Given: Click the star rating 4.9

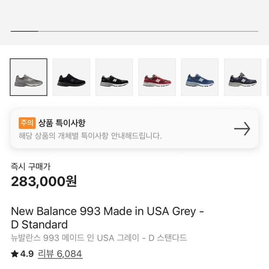Looking at the screenshot, I should pyautogui.click(x=22, y=254).
